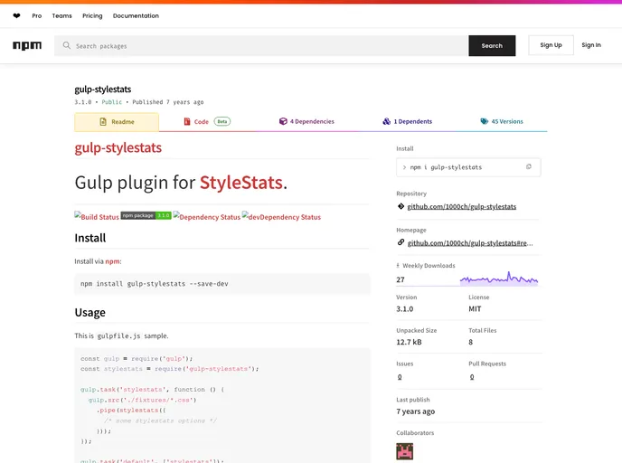The height and width of the screenshot is (463, 622).
Task: Open the StyleStats link in heading
Action: [x=241, y=183]
